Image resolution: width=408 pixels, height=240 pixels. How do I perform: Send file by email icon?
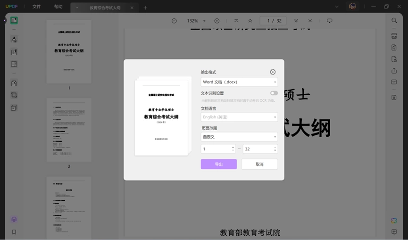(394, 82)
